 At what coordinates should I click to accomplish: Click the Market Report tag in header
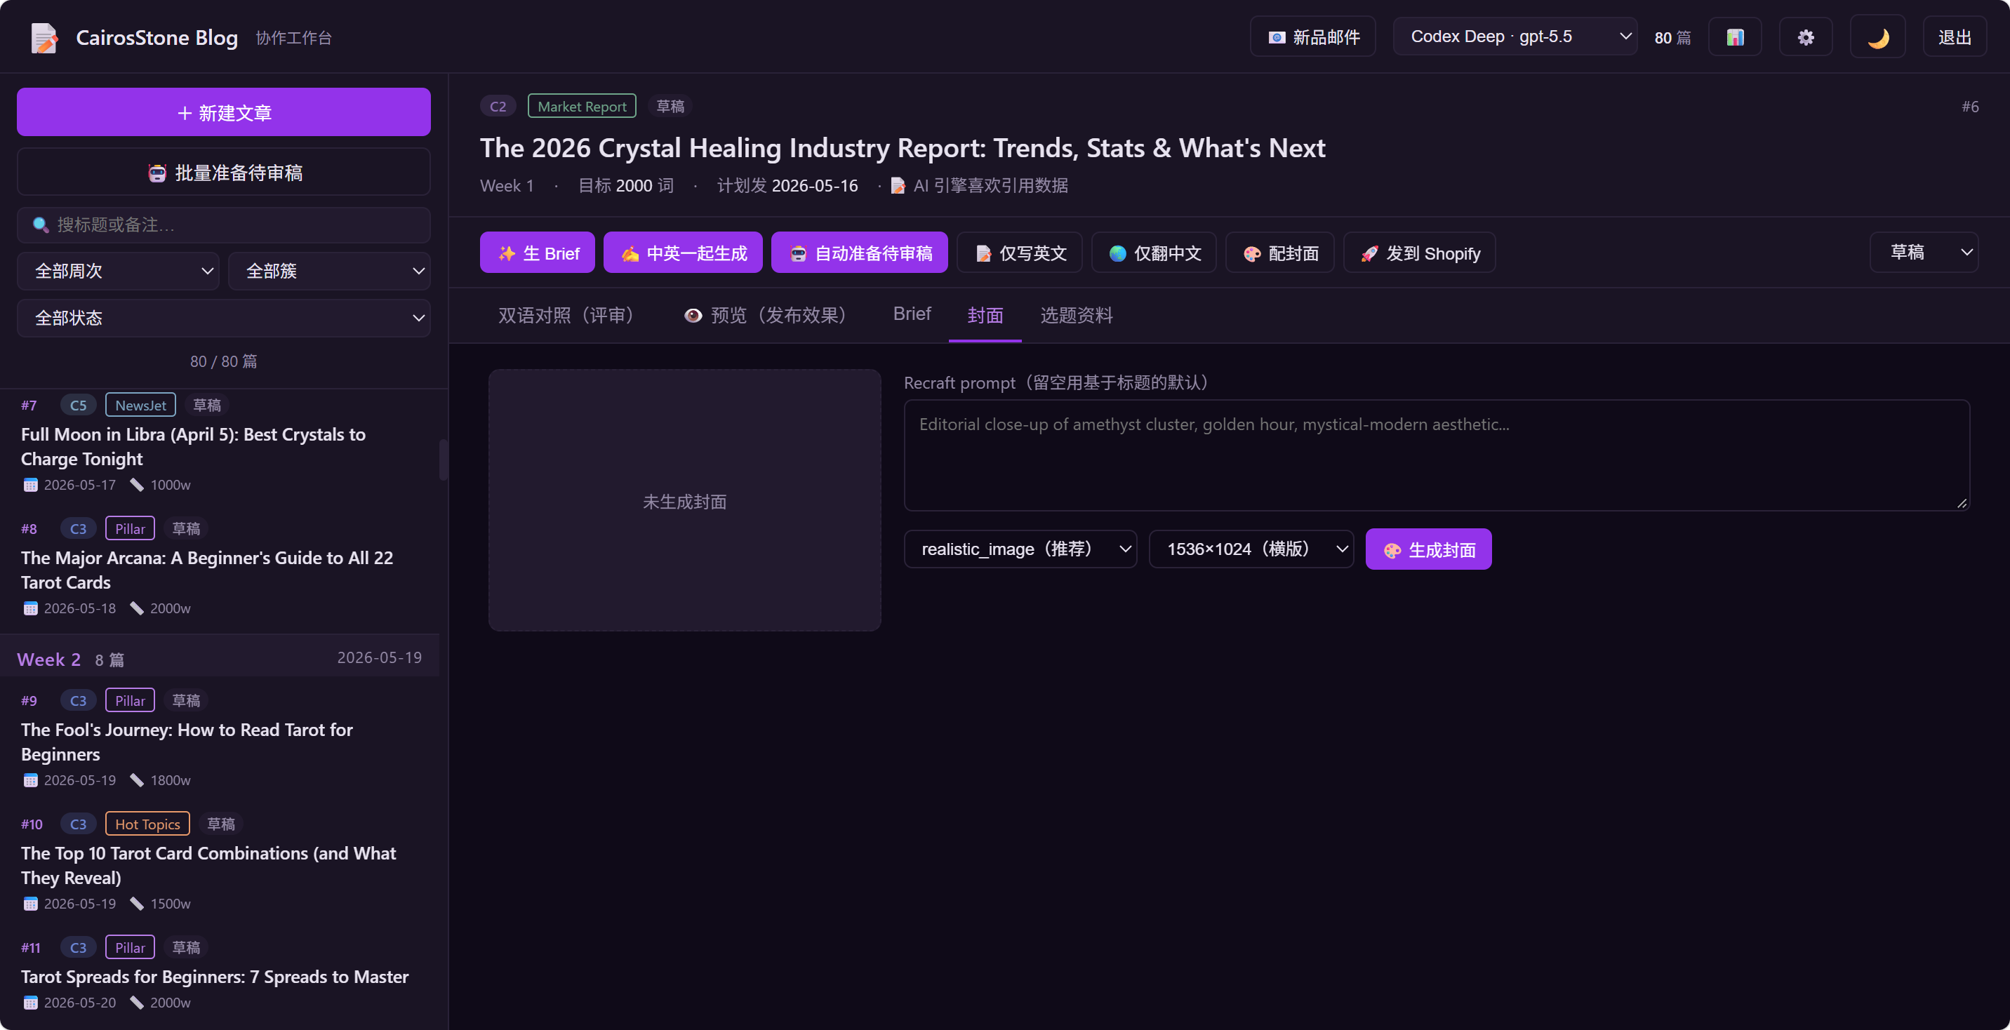pos(582,106)
